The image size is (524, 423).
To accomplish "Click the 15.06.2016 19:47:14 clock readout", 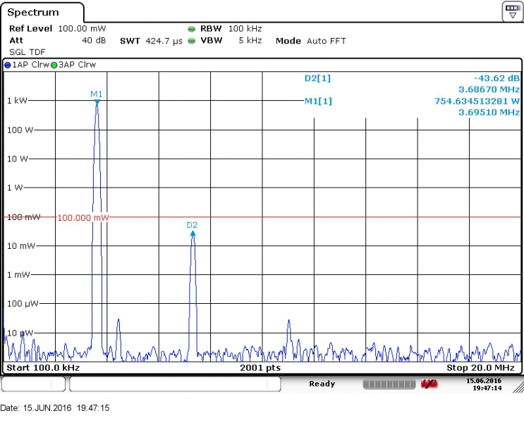I will click(x=484, y=384).
